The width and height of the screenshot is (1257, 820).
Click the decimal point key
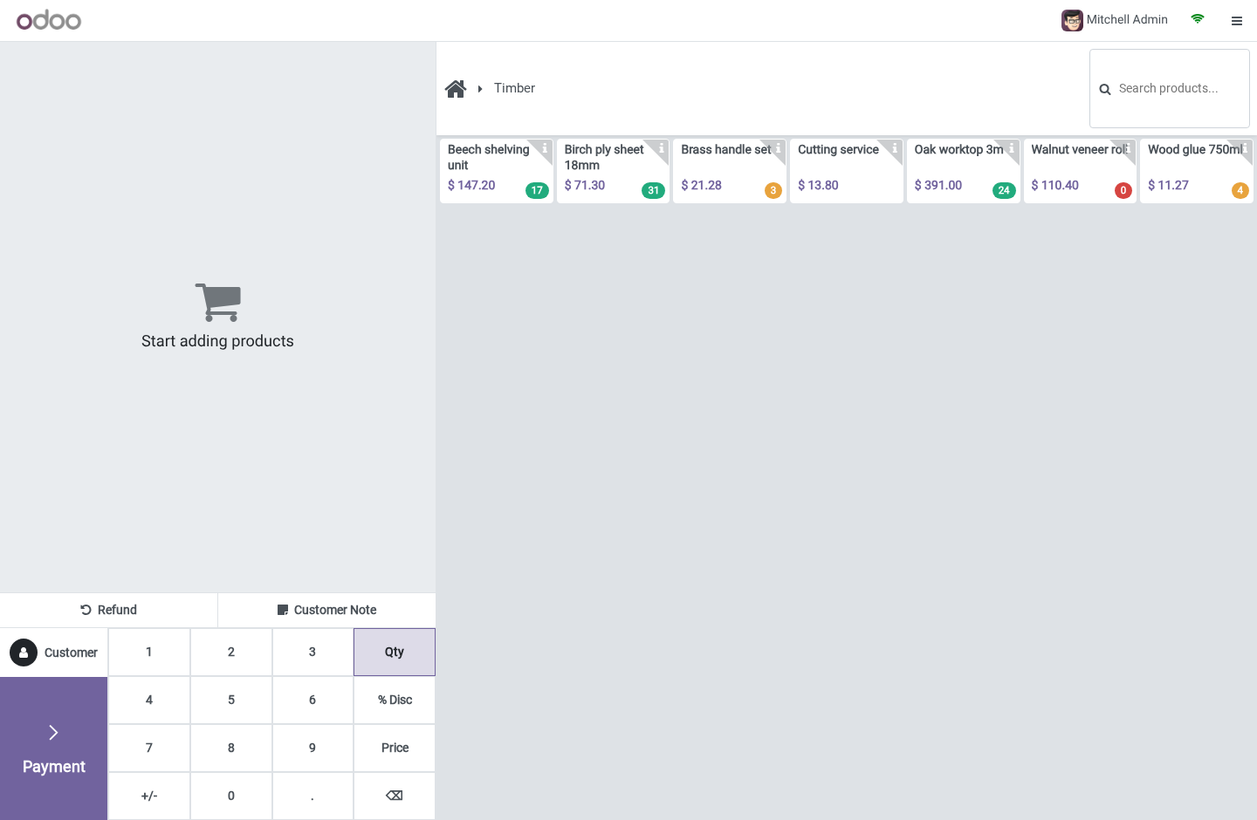coord(313,796)
